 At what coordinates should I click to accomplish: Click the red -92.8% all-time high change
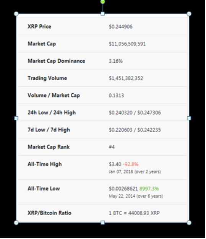tap(131, 164)
